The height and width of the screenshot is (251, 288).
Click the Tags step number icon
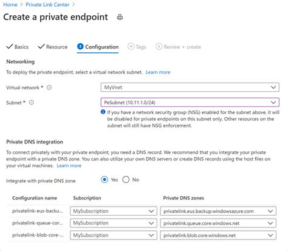click(x=131, y=47)
